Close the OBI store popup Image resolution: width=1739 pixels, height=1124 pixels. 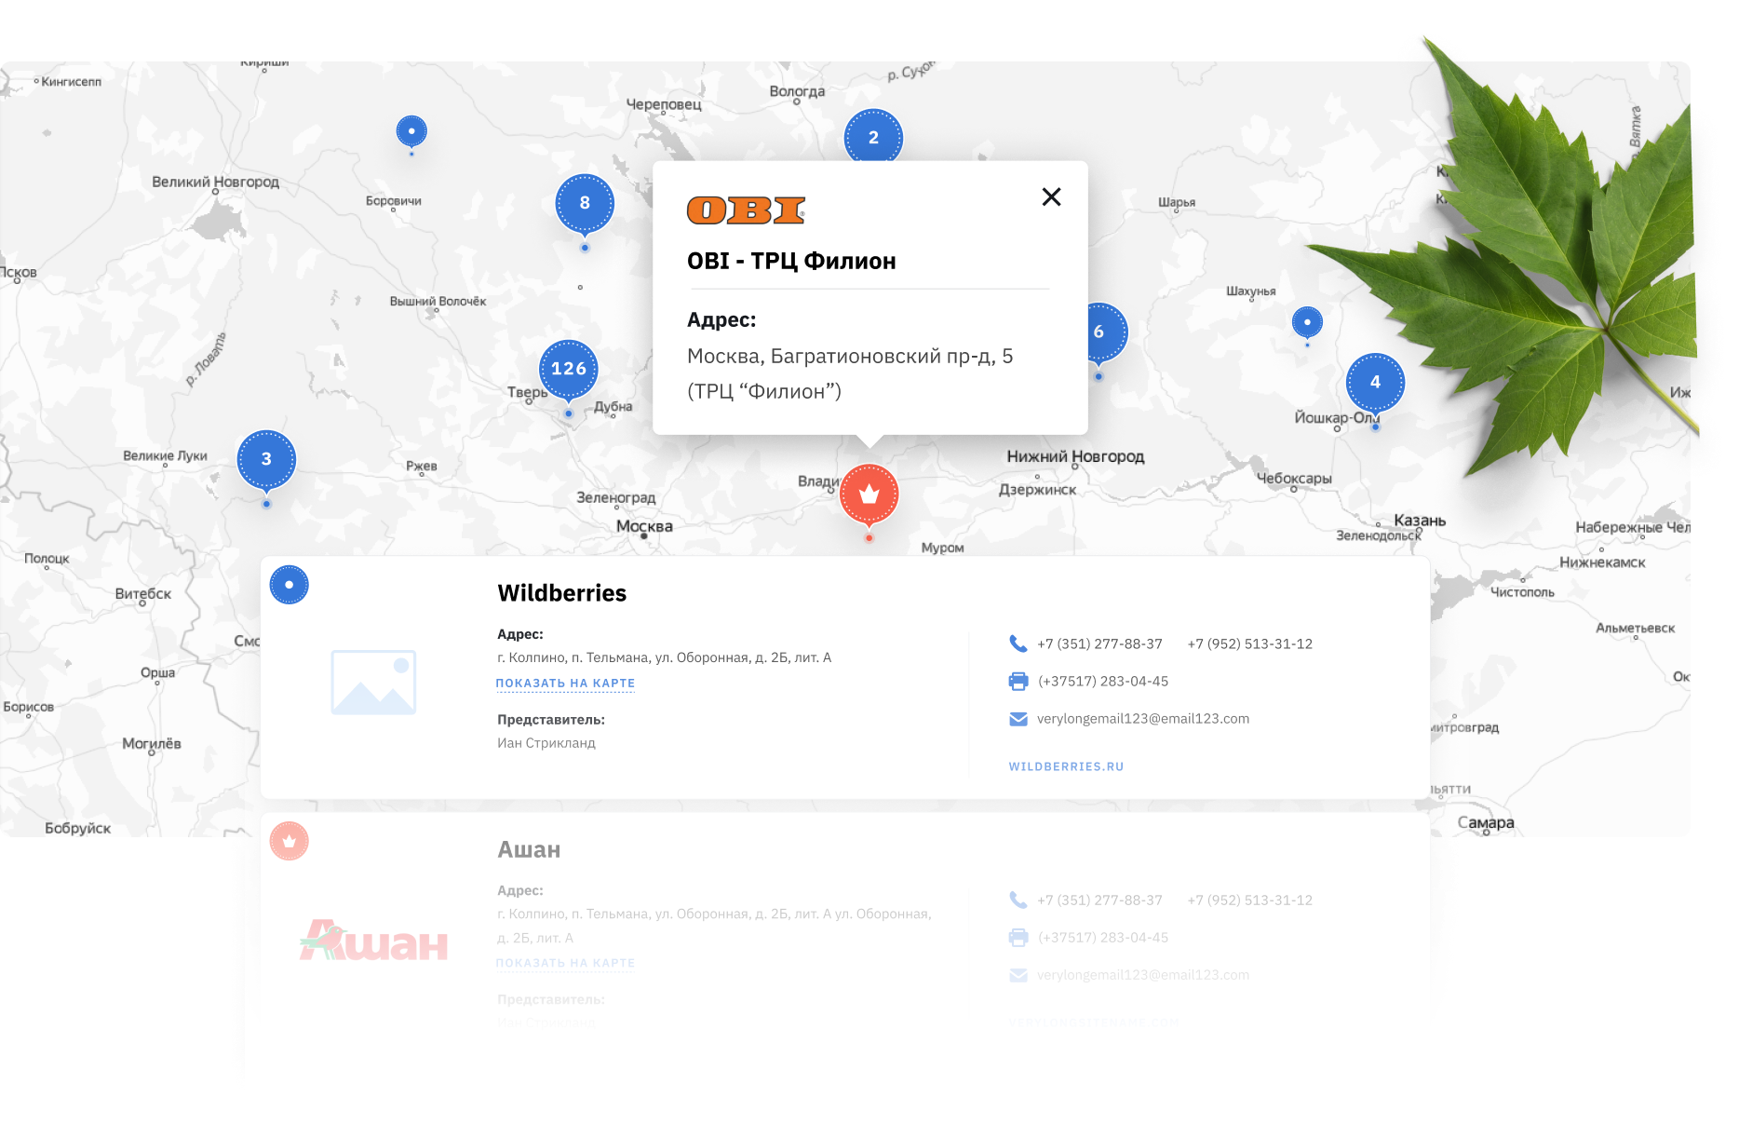coord(1051,196)
